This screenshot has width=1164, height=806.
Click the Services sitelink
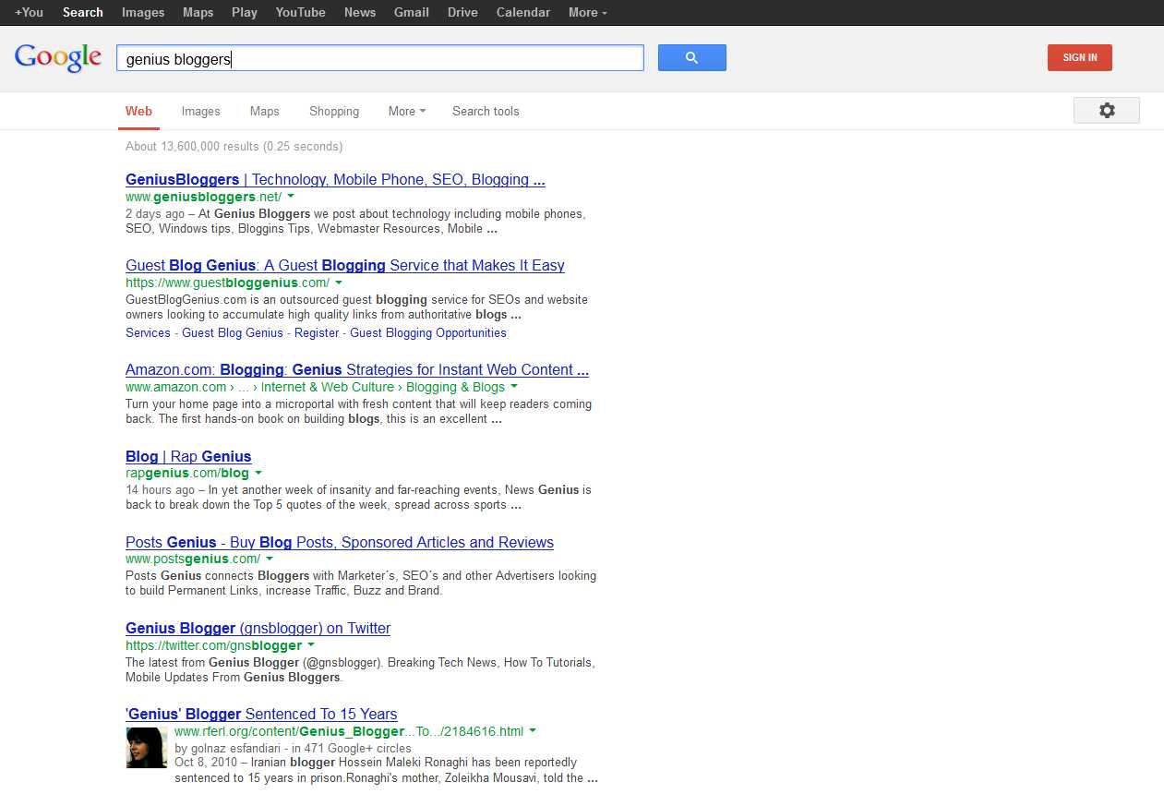(148, 332)
